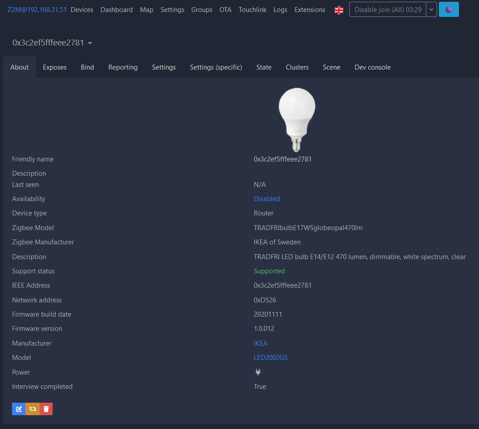The width and height of the screenshot is (479, 429).
Task: Click the IEEE Address value
Action: 283,285
